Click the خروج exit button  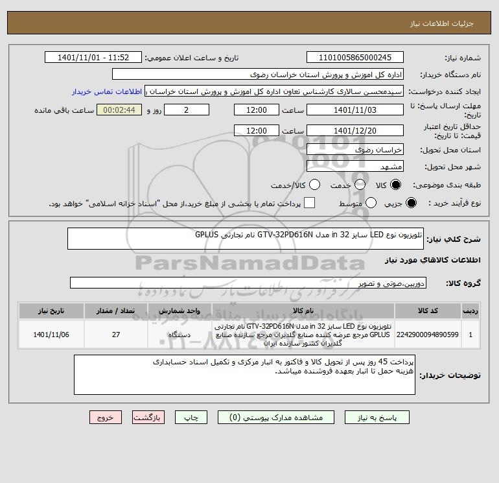click(106, 418)
